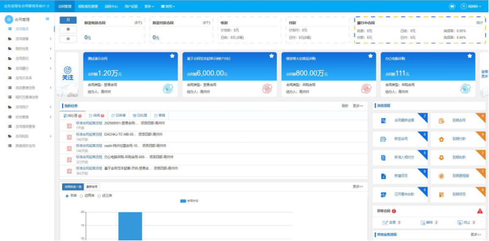Switch the statistics period to 季
This screenshot has width=489, height=241.
pos(68,30)
